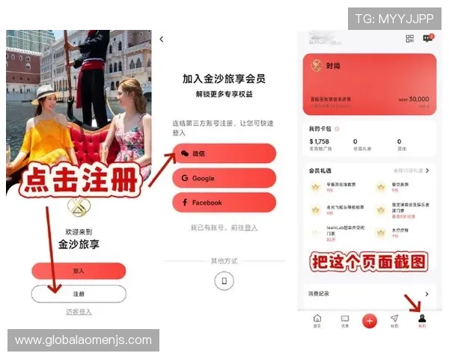449x359 pixels.
Task: Tap the gold logo on the red 时尚 card
Action: (317, 66)
